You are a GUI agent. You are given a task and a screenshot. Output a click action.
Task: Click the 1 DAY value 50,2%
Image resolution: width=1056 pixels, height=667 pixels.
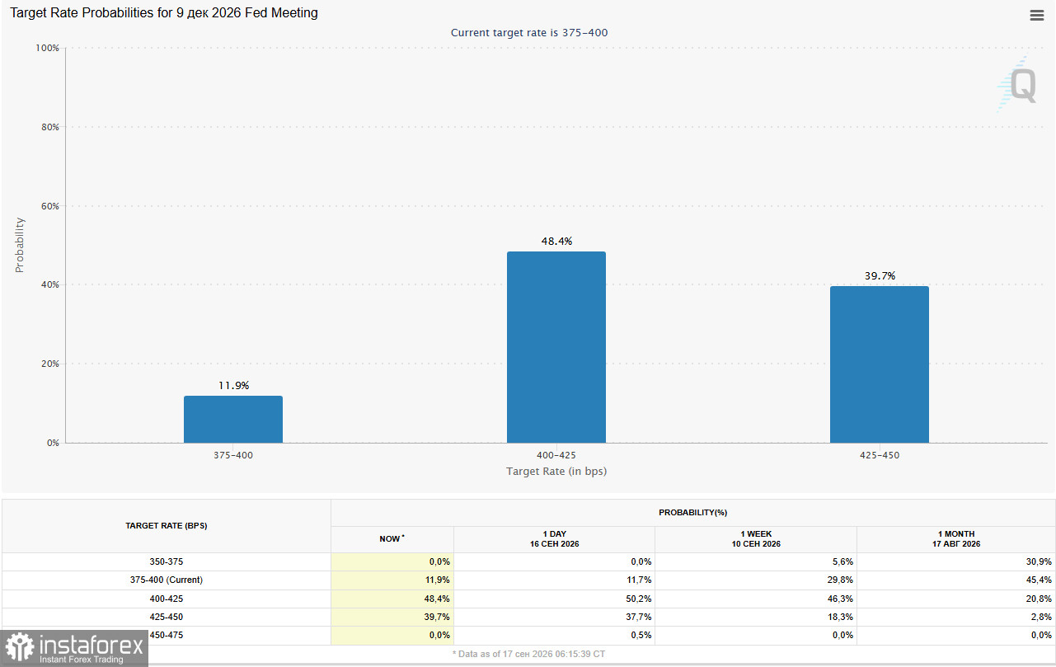tap(639, 599)
